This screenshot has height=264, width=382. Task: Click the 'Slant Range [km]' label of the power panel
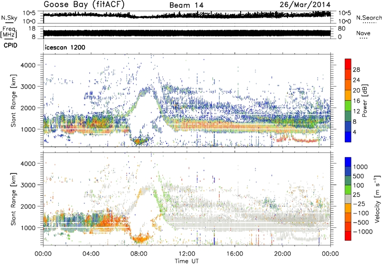(x=13, y=101)
